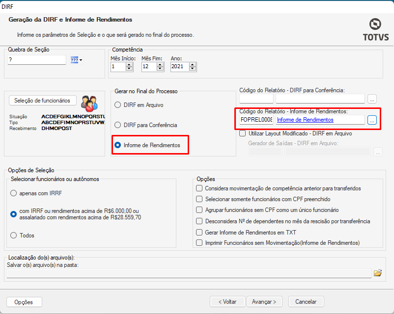Viewport: 394px width, 314px height.
Task: Open the employees icon beside Seleção de funcionários
Action: pyautogui.click(x=89, y=104)
